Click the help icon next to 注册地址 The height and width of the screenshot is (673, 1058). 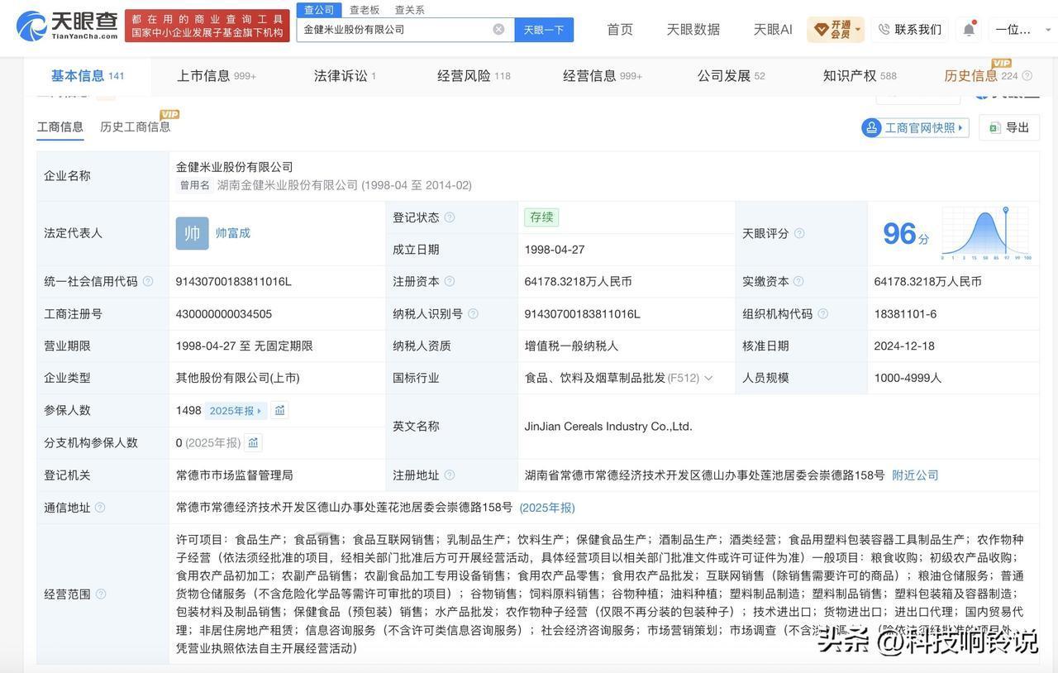[x=450, y=475]
